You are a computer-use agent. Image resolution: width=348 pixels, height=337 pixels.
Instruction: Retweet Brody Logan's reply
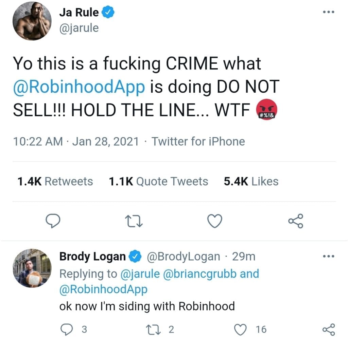(x=153, y=330)
